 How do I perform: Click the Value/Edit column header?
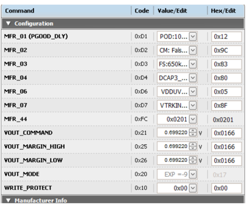172,11
